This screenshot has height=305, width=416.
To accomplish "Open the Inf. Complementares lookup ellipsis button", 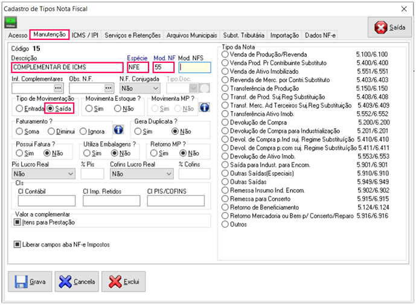I will (x=59, y=88).
